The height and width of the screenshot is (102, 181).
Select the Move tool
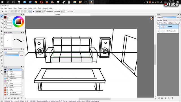[2, 27]
